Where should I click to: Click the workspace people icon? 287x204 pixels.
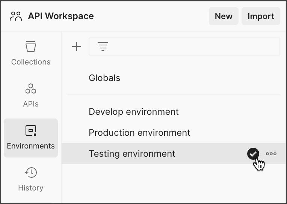pyautogui.click(x=16, y=16)
